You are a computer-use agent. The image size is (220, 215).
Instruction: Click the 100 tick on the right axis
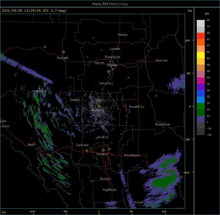pos(187,40)
